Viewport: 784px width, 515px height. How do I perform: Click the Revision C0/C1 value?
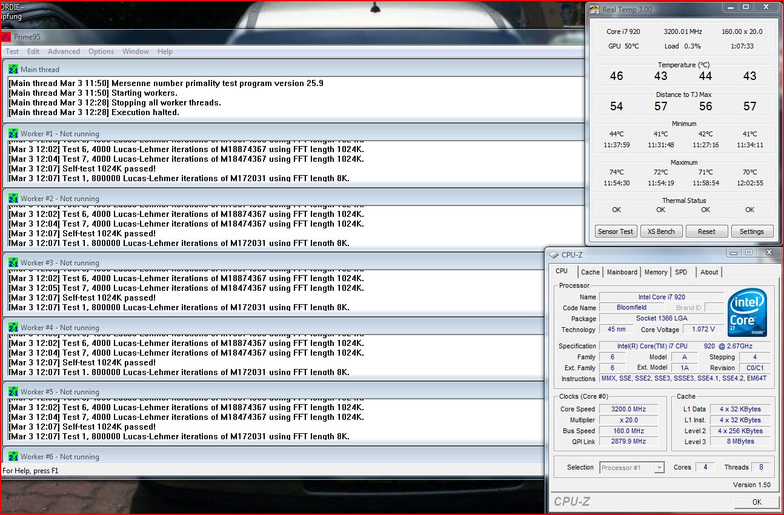pyautogui.click(x=755, y=368)
